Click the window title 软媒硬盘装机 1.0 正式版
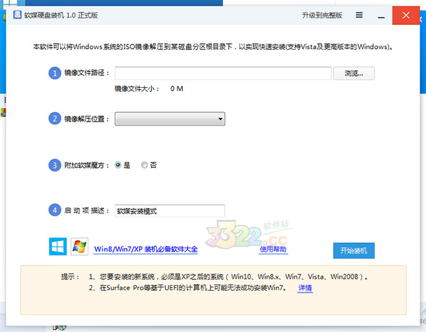Screen dimensions: 426x332 [61, 15]
